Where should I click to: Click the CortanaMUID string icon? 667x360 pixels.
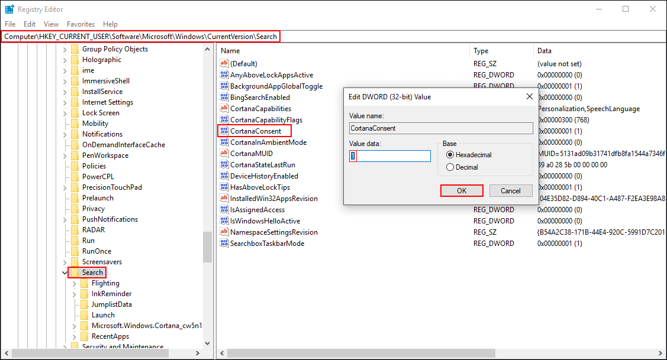click(x=224, y=154)
